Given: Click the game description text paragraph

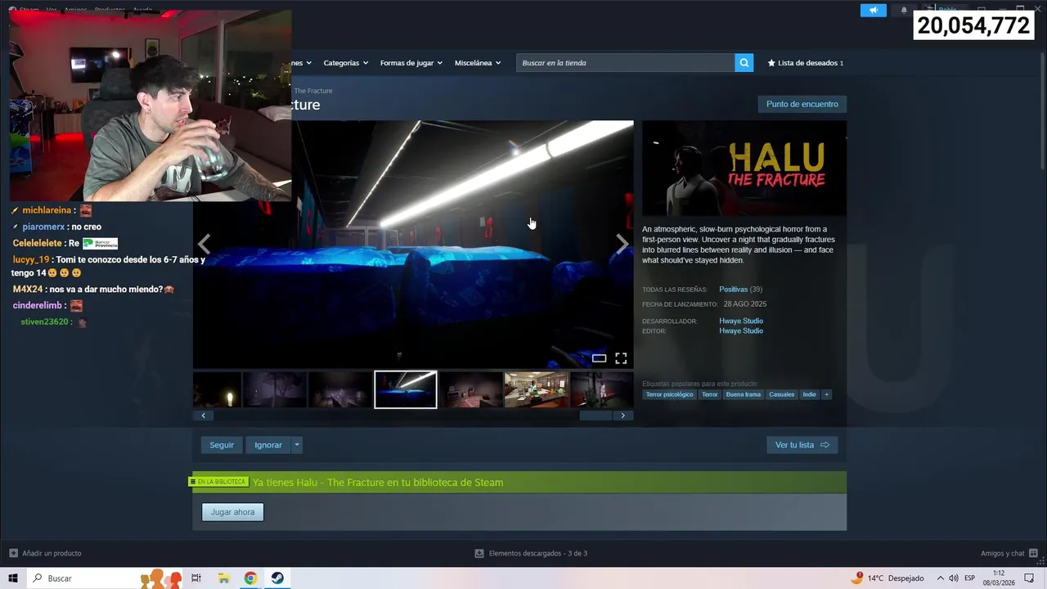Looking at the screenshot, I should [x=740, y=245].
